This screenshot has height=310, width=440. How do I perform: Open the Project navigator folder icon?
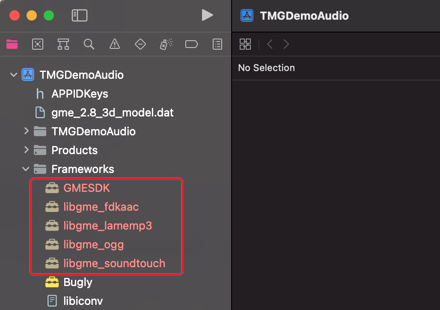(12, 45)
